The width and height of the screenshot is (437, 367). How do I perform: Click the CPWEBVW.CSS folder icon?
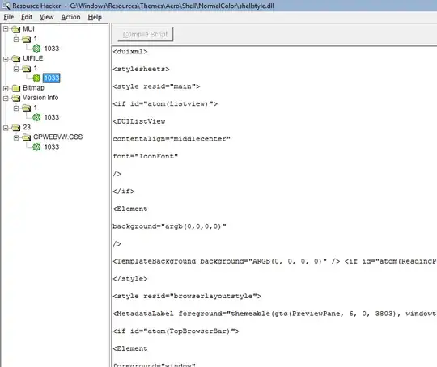27,137
